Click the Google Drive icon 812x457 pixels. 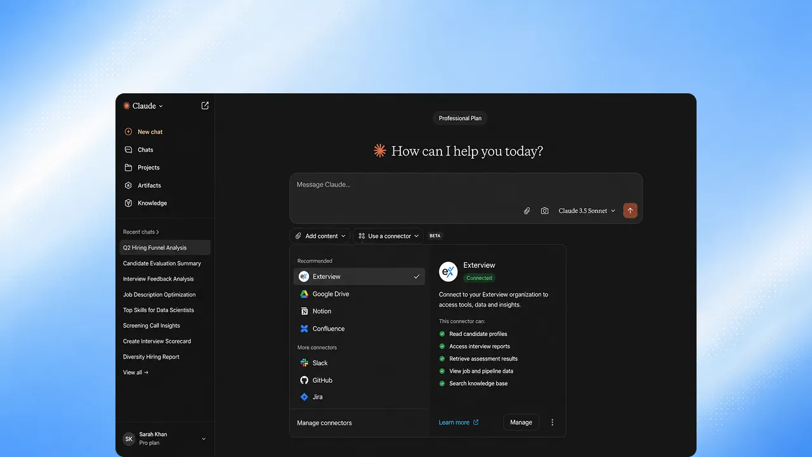click(x=304, y=294)
